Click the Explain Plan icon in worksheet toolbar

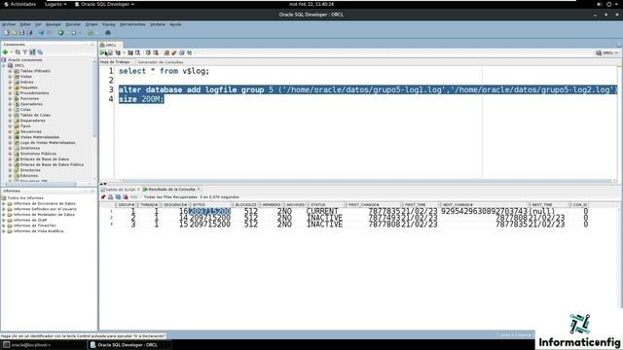pos(118,52)
